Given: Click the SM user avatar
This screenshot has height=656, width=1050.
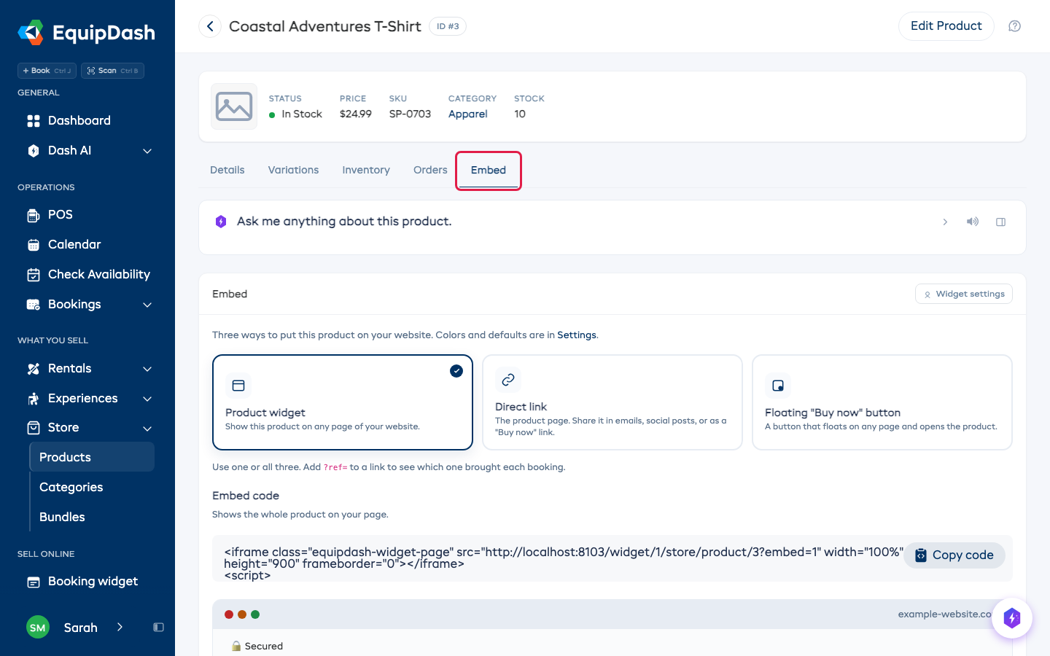Looking at the screenshot, I should [38, 628].
